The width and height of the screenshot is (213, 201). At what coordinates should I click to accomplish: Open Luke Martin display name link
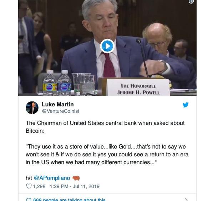coord(58,104)
